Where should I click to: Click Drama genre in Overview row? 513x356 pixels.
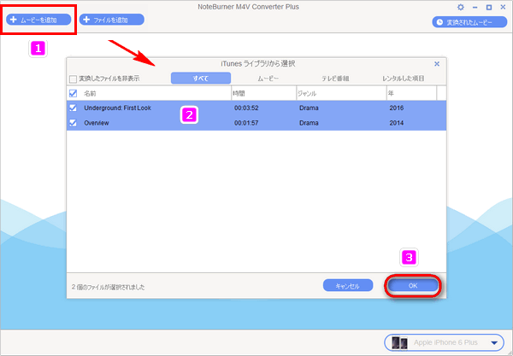[x=309, y=123]
